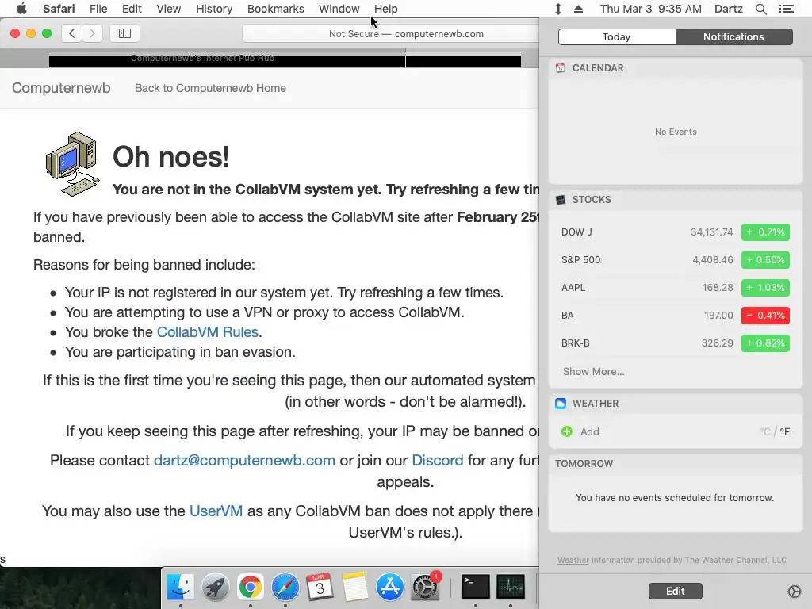Open Notes from the Dock
The width and height of the screenshot is (812, 609).
coord(354,587)
